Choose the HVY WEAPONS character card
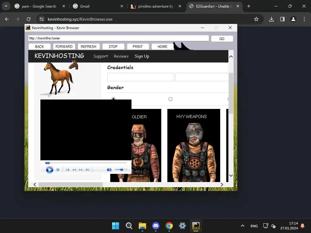The width and height of the screenshot is (311, 233). (x=193, y=145)
